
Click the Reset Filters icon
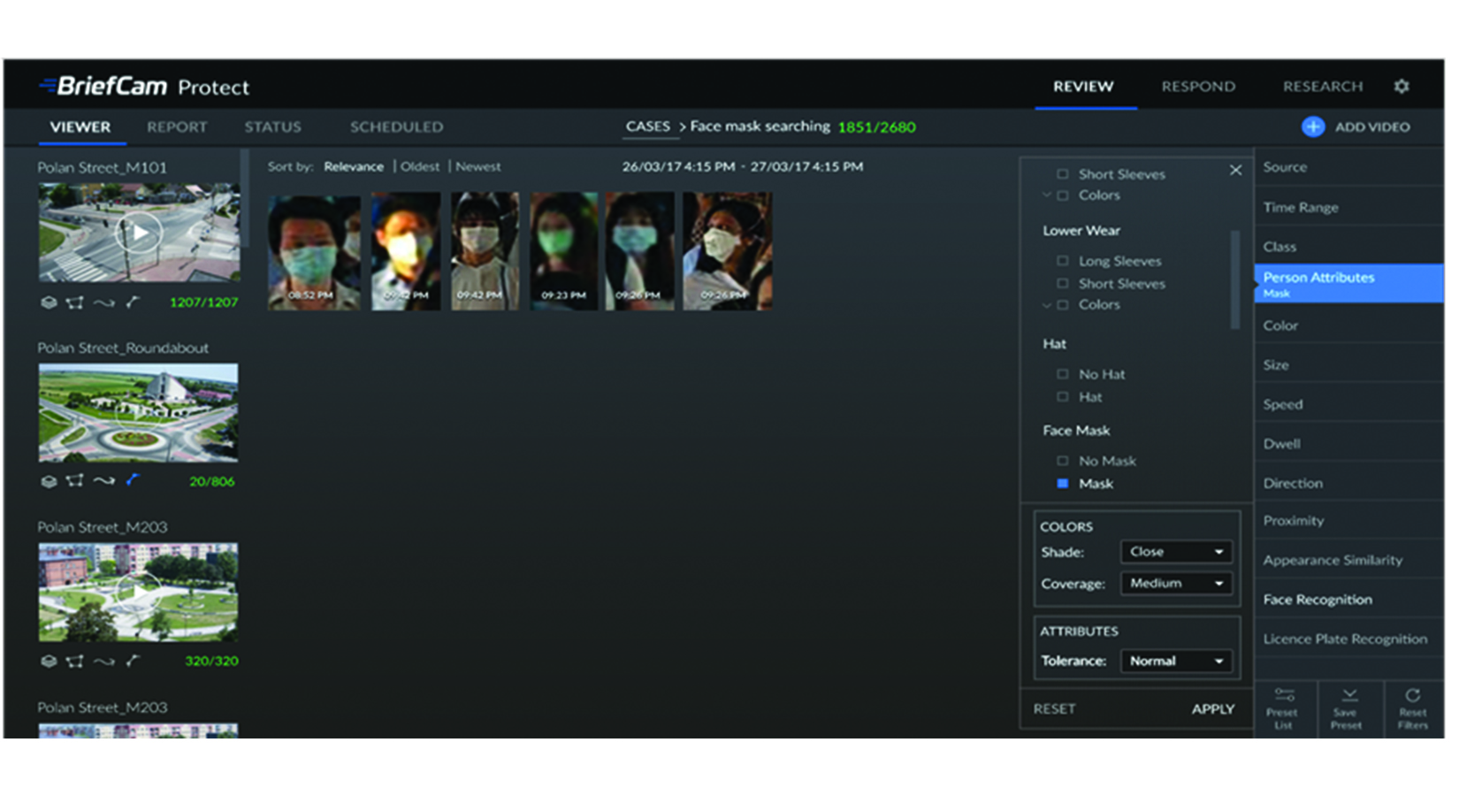[1412, 696]
